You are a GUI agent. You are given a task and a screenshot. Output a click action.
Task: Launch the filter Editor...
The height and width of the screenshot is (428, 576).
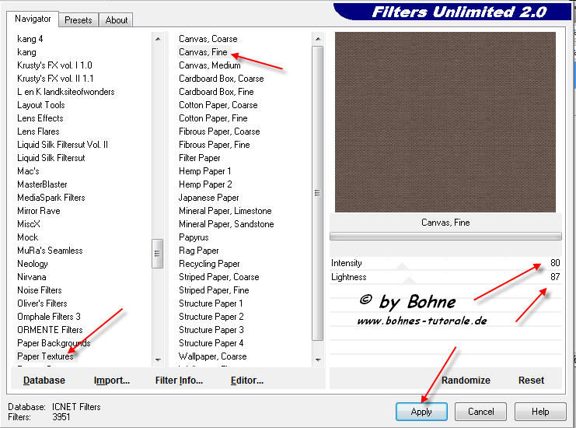click(246, 381)
